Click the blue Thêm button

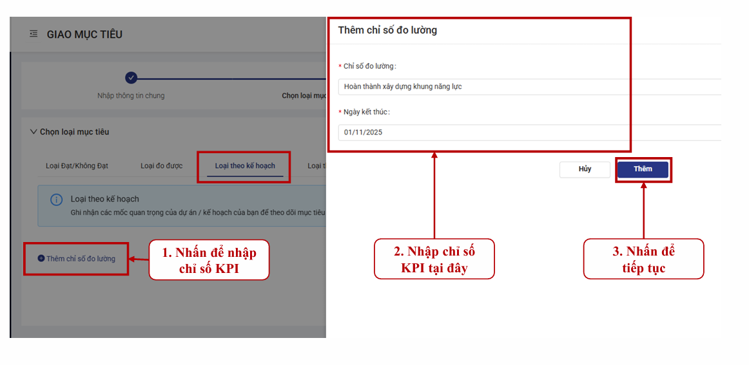pos(643,169)
